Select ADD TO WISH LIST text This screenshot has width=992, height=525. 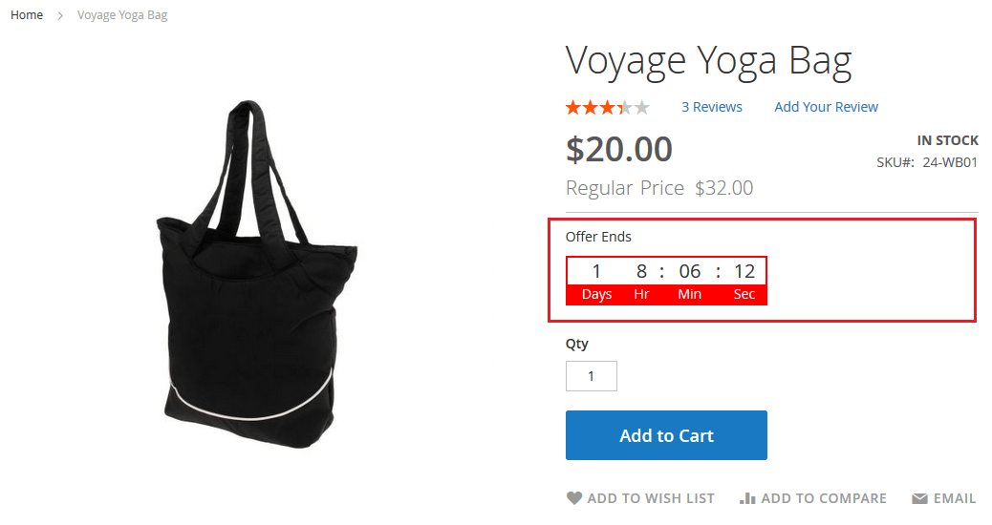pyautogui.click(x=651, y=498)
